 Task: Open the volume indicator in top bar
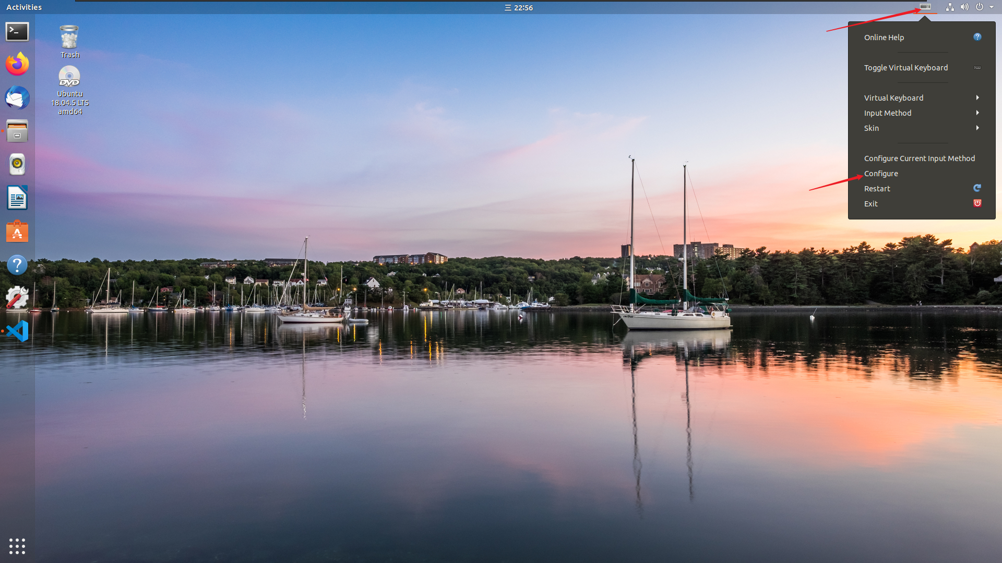(x=964, y=7)
